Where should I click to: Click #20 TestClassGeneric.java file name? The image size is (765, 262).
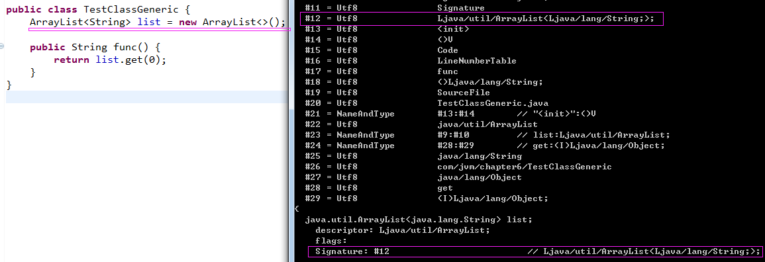pyautogui.click(x=493, y=103)
